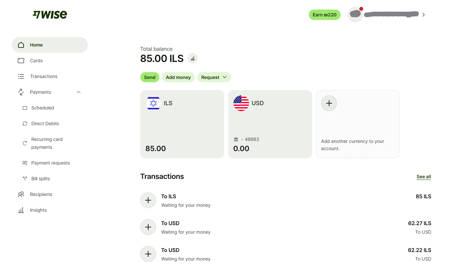Click the Recipients people icon in sidebar

point(21,194)
